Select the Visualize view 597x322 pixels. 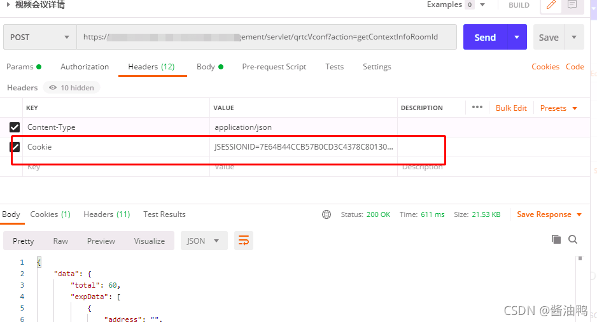pos(149,241)
